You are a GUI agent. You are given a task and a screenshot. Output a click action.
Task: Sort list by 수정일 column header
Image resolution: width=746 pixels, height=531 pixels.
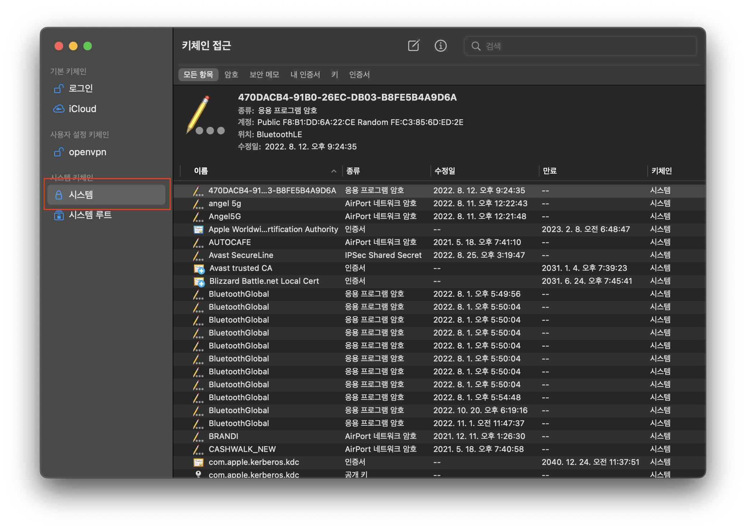444,171
